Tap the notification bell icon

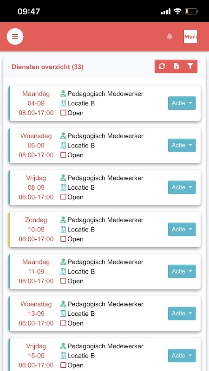[170, 37]
